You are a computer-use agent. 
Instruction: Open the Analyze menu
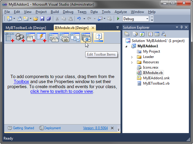(x=121, y=12)
